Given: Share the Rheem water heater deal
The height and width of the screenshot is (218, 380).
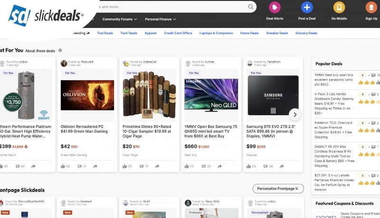Looking at the screenshot, I should (33, 166).
